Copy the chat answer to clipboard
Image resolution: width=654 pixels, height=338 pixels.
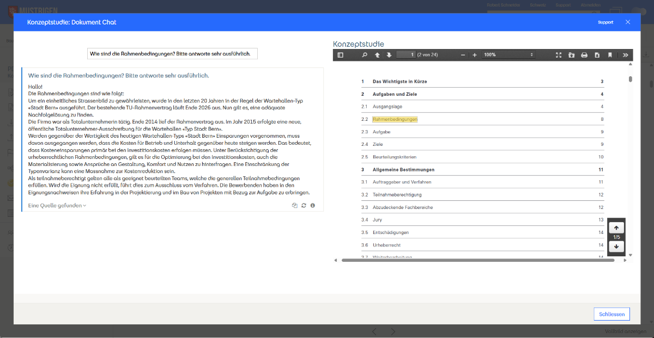tap(295, 206)
